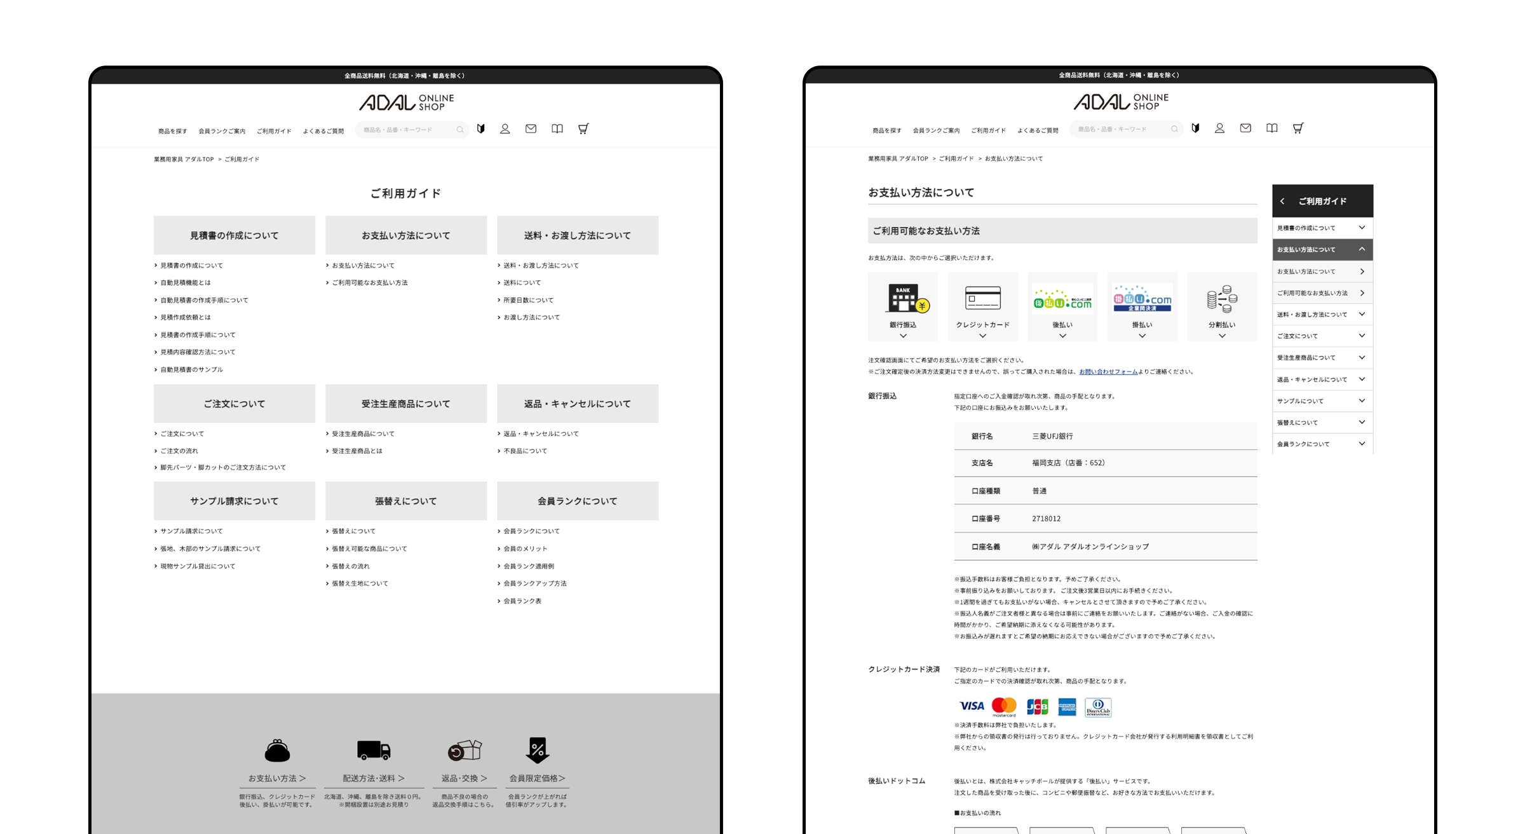
Task: Open よくあるご質問 menu in right header
Action: 1038,131
